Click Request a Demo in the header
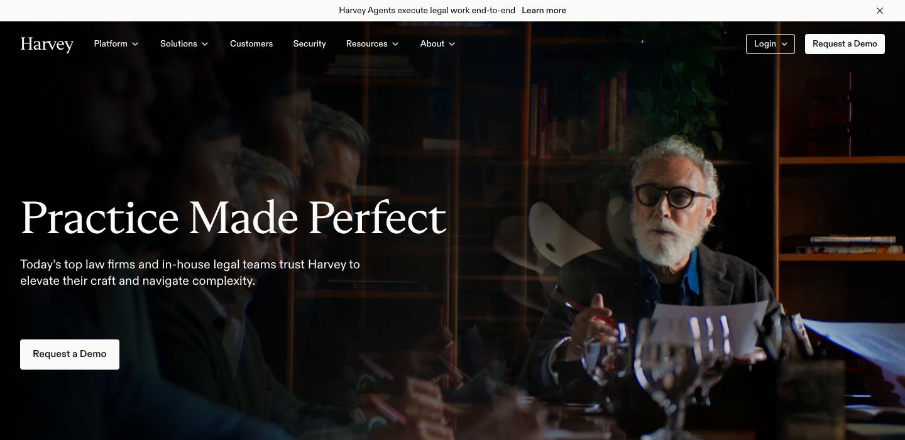Screen dimensions: 905x440 [845, 44]
